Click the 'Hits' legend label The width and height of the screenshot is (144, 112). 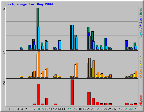tap(141, 11)
